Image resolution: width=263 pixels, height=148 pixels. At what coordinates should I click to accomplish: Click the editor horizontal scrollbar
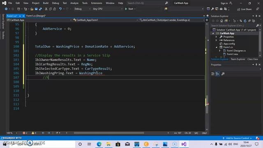(108, 133)
